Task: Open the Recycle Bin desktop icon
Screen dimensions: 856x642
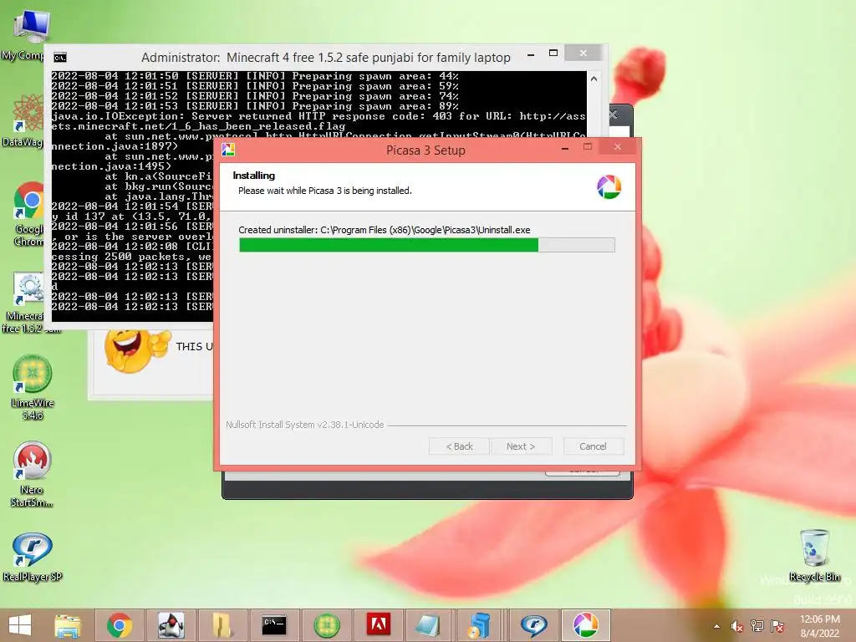Action: (814, 555)
